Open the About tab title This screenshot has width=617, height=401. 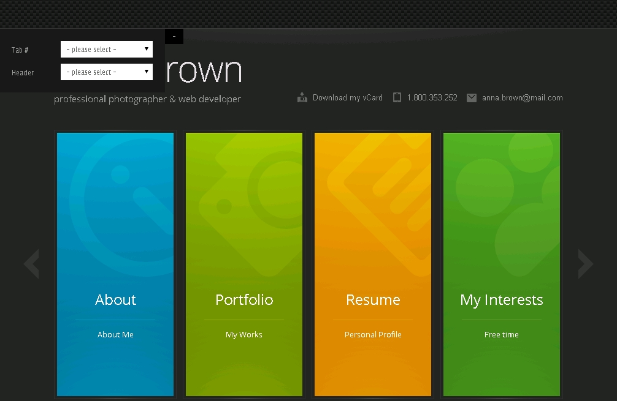tap(115, 300)
